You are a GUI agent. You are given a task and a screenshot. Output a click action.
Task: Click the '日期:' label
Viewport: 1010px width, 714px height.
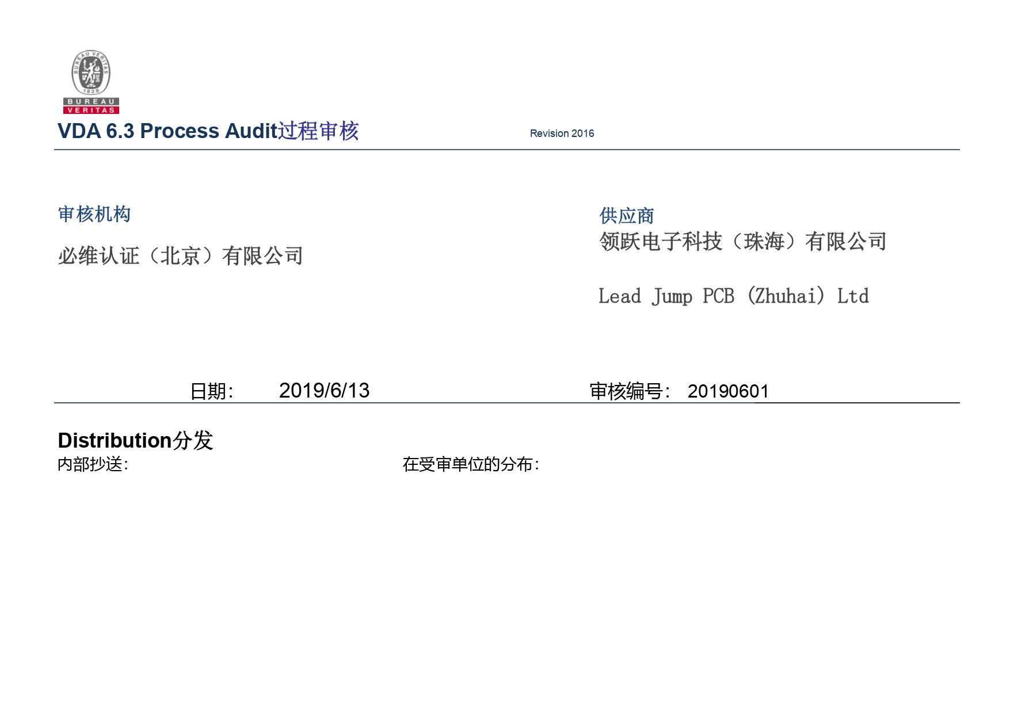point(212,391)
